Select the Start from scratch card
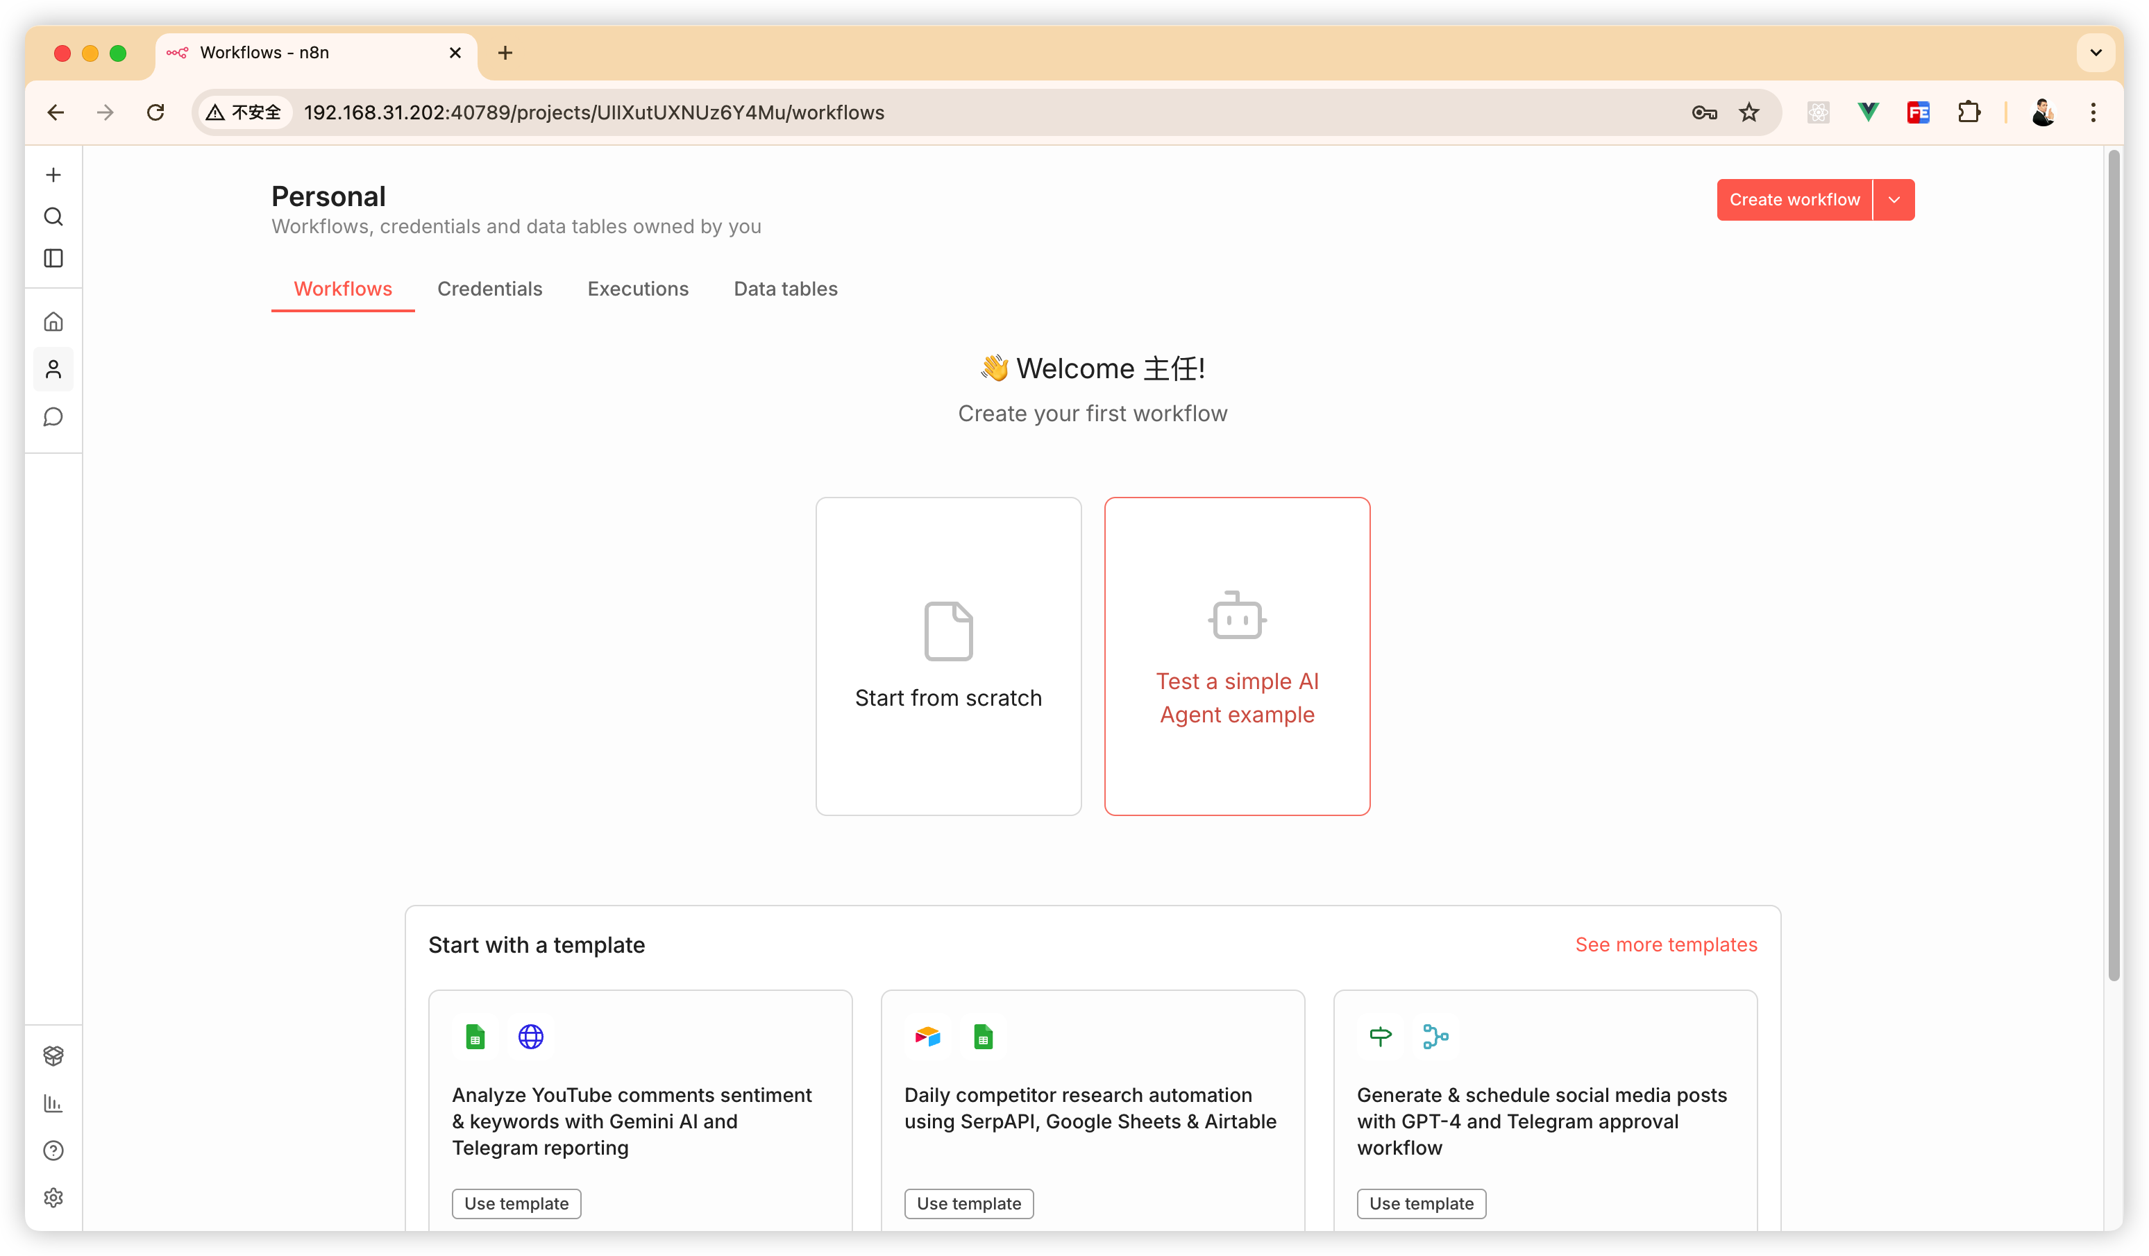Screen dimensions: 2149x1256 coord(948,656)
